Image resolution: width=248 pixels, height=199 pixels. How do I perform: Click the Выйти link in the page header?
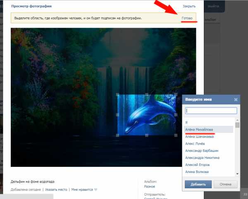point(213,6)
